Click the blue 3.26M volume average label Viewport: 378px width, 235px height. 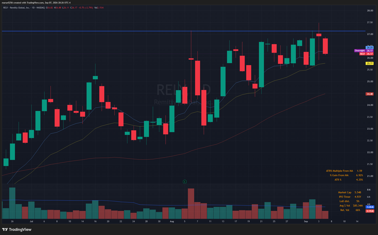click(370, 207)
